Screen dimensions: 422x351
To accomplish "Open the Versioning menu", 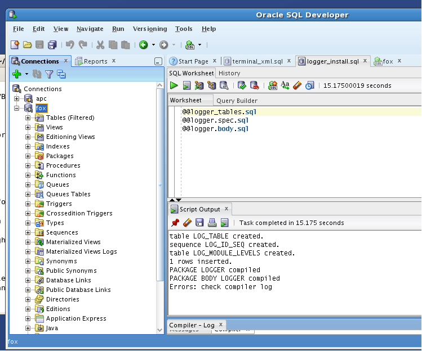I will (150, 29).
